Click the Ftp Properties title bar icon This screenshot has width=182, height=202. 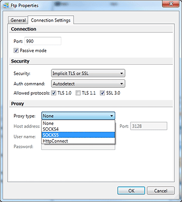tap(6, 6)
